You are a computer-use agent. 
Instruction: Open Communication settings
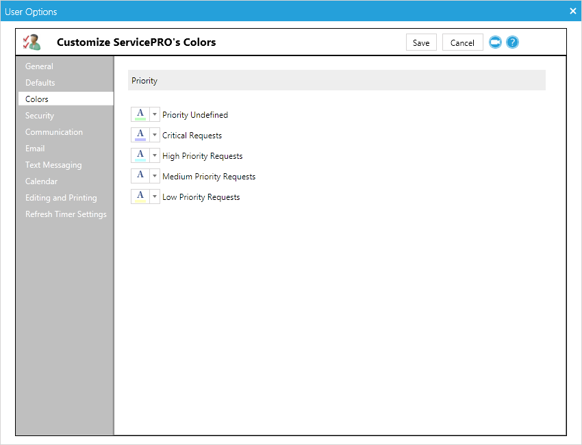(x=66, y=131)
